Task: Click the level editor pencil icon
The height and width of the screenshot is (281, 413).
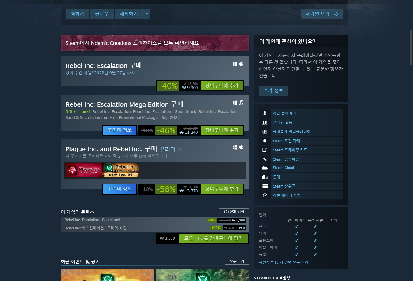Action: coord(265,195)
